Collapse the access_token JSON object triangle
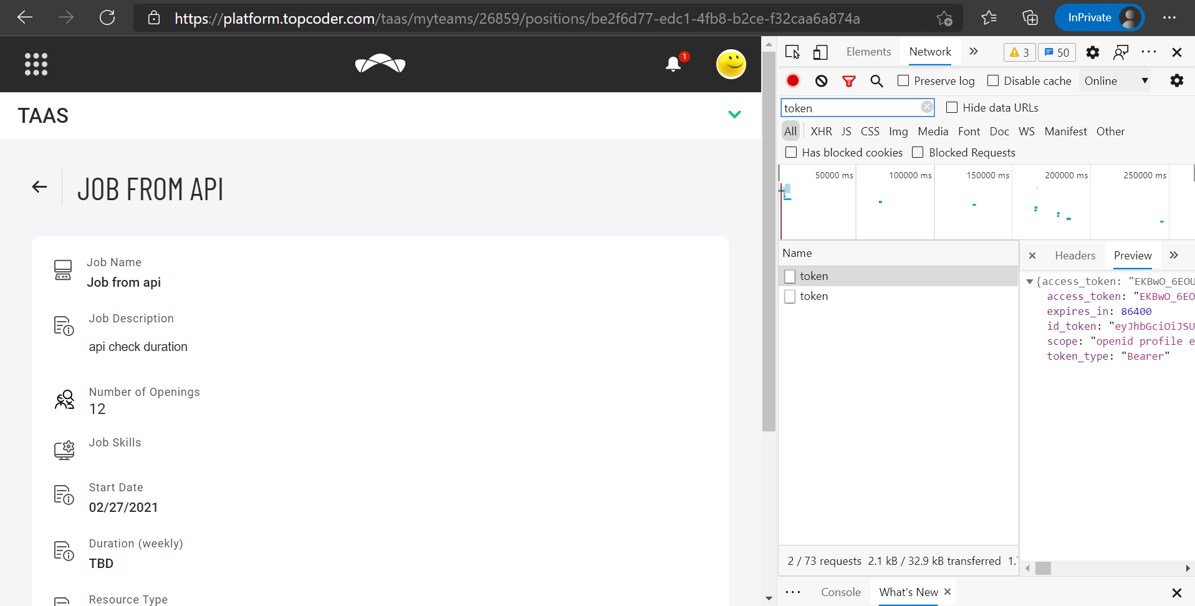The image size is (1195, 606). (1030, 282)
